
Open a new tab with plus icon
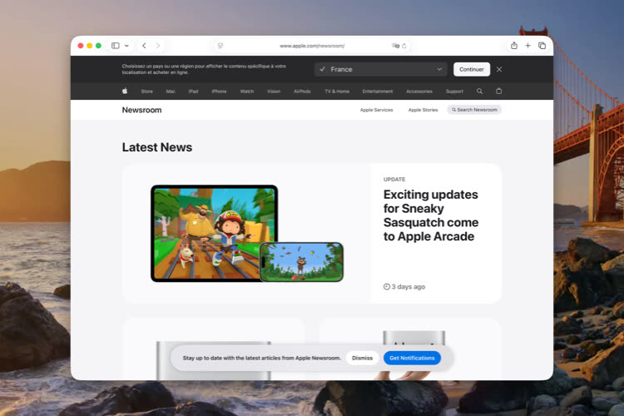(527, 46)
